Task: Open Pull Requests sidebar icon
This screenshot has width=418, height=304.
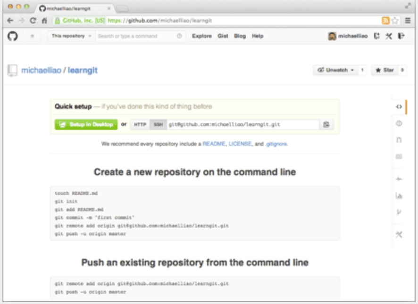Action: [x=399, y=140]
